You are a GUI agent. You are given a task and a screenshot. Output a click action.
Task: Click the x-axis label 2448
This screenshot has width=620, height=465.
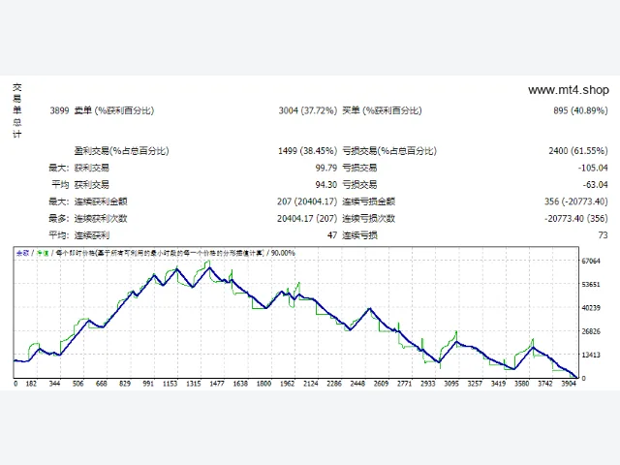[357, 384]
